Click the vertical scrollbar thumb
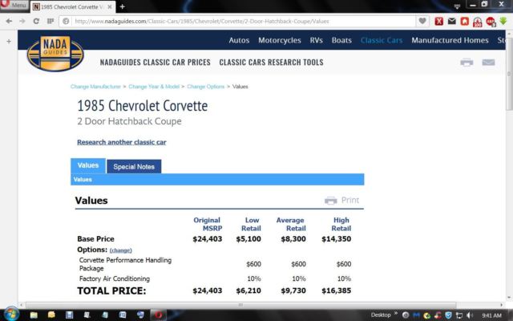This screenshot has width=513, height=321. tap(510, 74)
